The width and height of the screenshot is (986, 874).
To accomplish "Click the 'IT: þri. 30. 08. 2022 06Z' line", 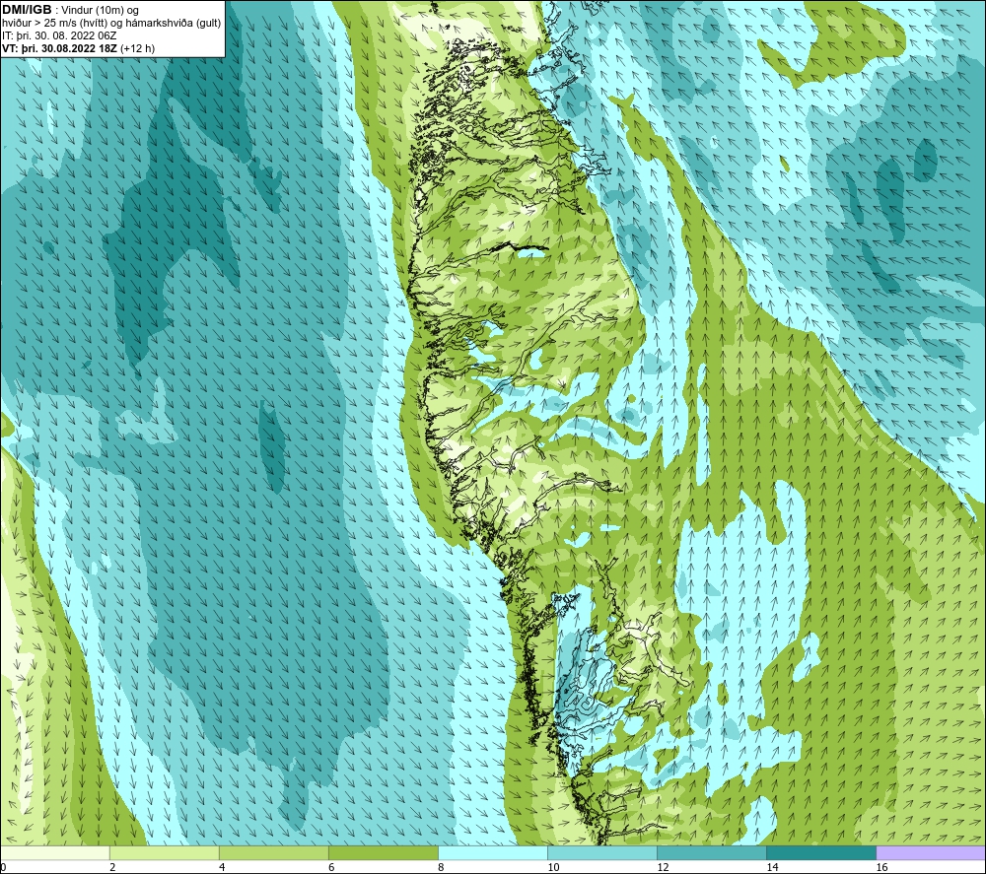I will point(59,35).
